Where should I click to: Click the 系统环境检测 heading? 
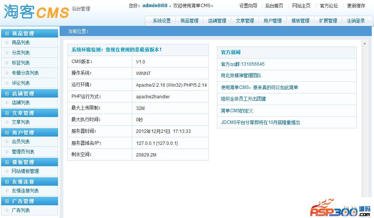(x=117, y=50)
